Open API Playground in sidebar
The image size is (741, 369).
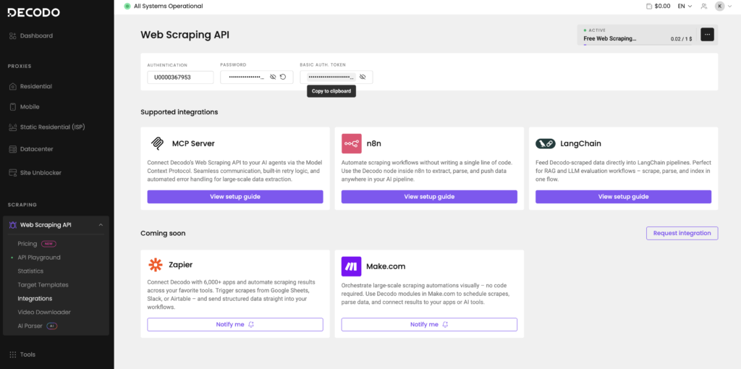point(39,258)
